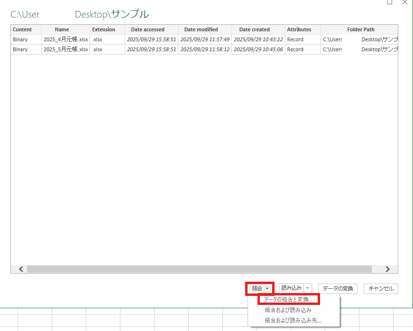
Task: Select the 2025_4月元帳.xlsx file name cell
Action: pyautogui.click(x=65, y=39)
